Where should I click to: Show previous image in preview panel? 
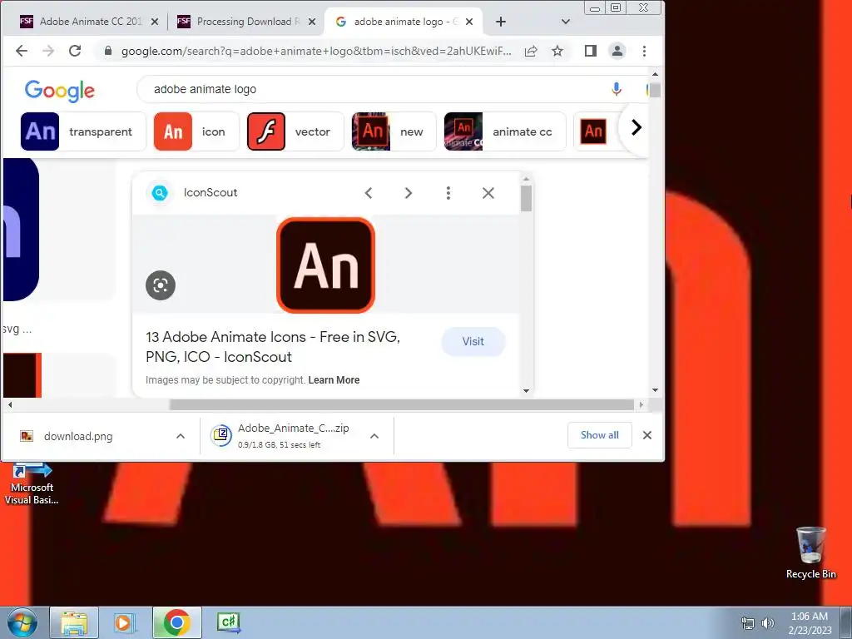tap(369, 193)
